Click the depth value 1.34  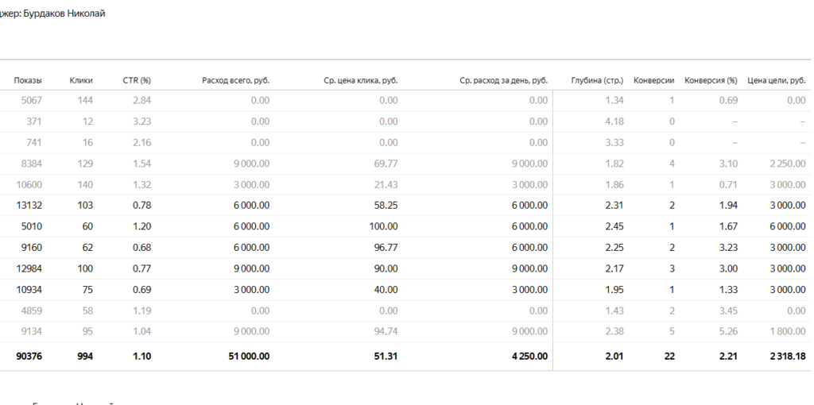[614, 101]
